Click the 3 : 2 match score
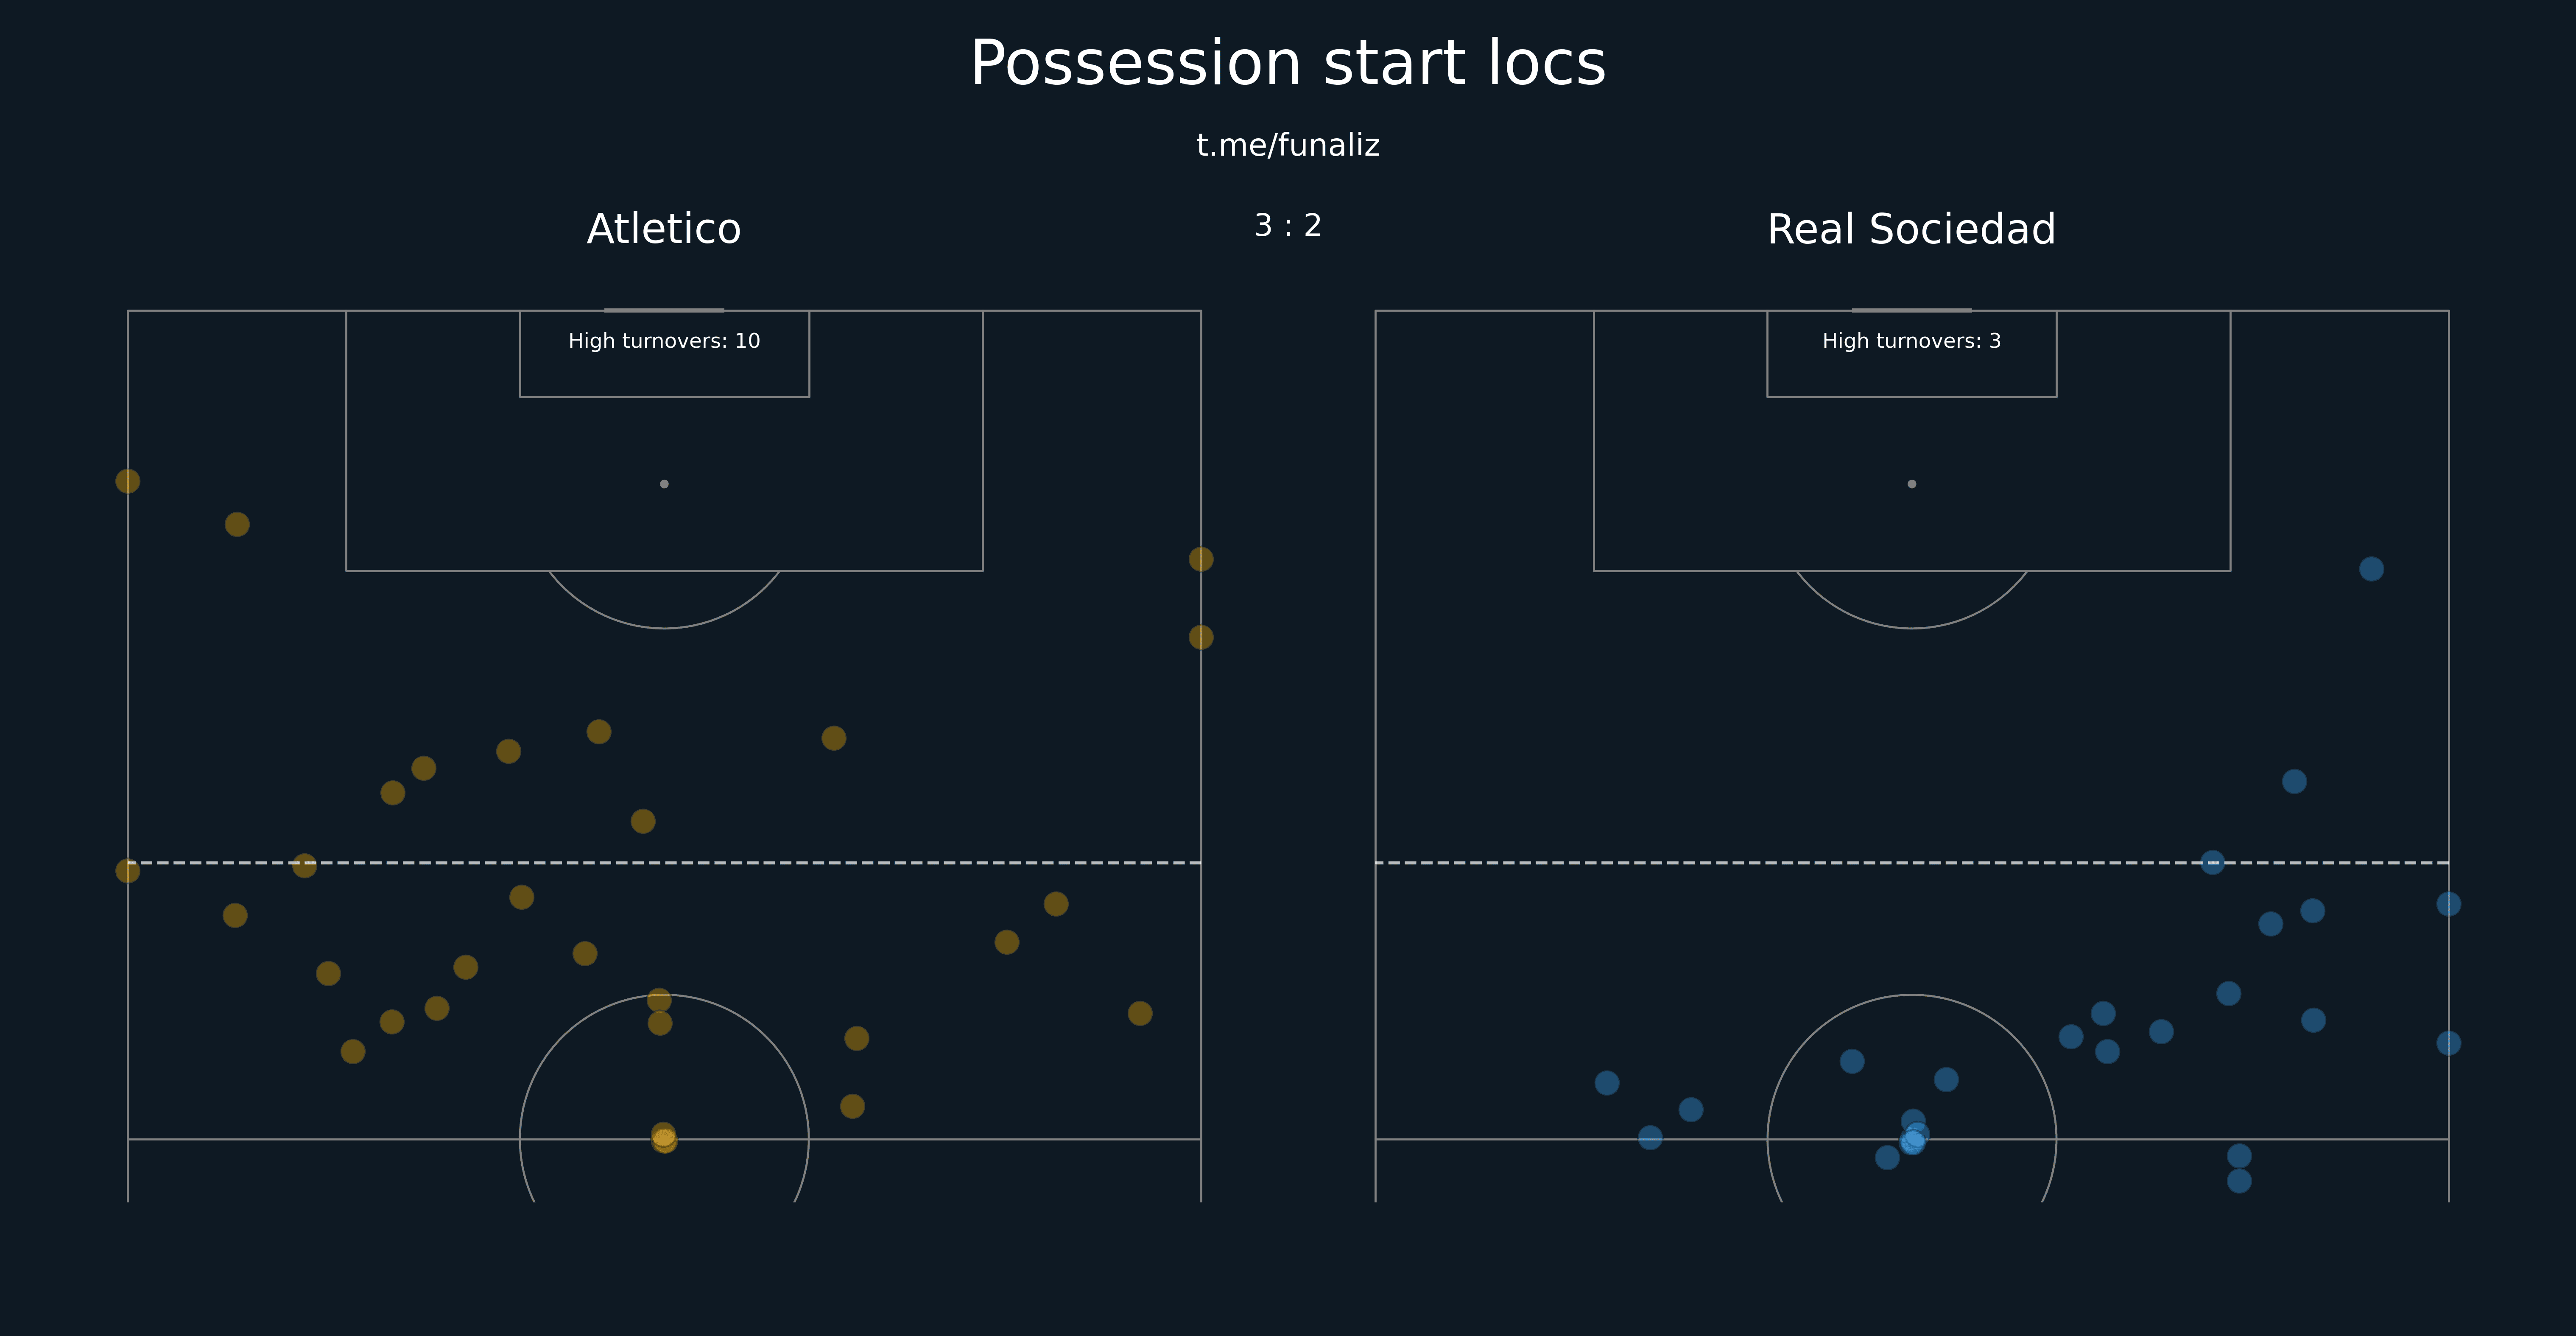The height and width of the screenshot is (1336, 2576). [1287, 226]
